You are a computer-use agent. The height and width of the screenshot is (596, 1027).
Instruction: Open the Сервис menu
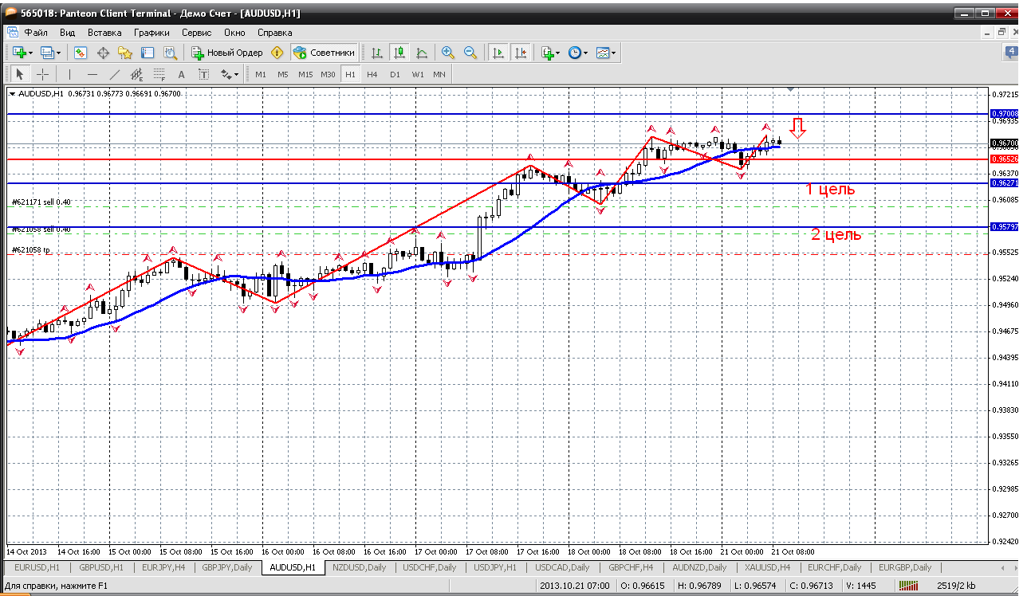pyautogui.click(x=196, y=33)
